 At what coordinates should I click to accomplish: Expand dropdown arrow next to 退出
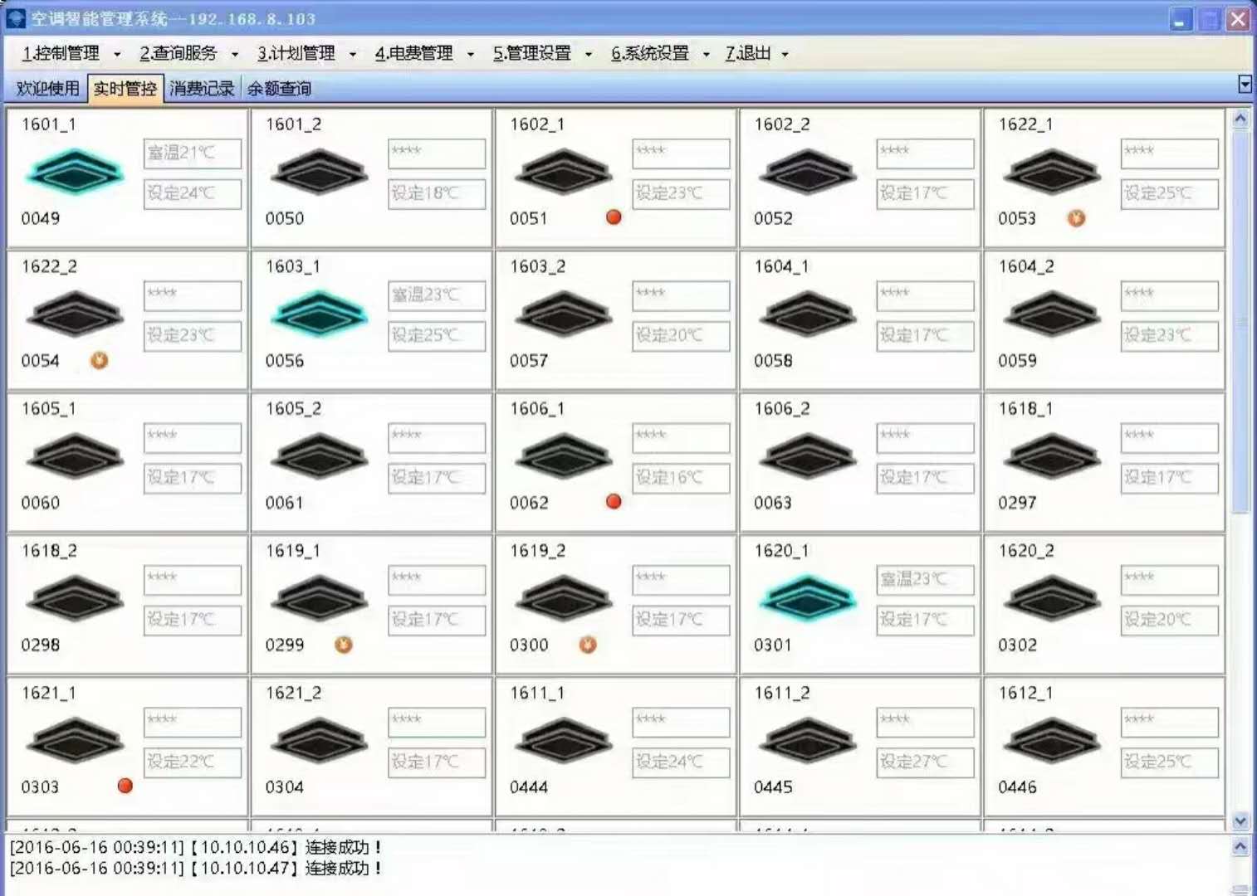[785, 55]
